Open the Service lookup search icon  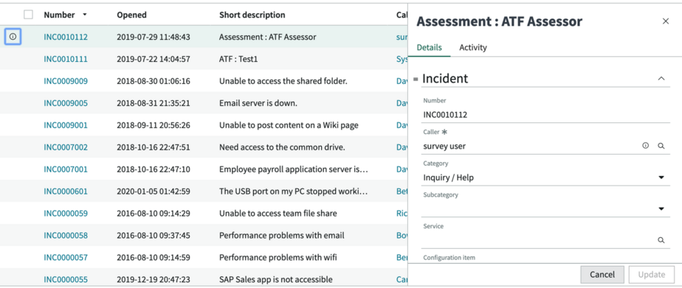661,240
